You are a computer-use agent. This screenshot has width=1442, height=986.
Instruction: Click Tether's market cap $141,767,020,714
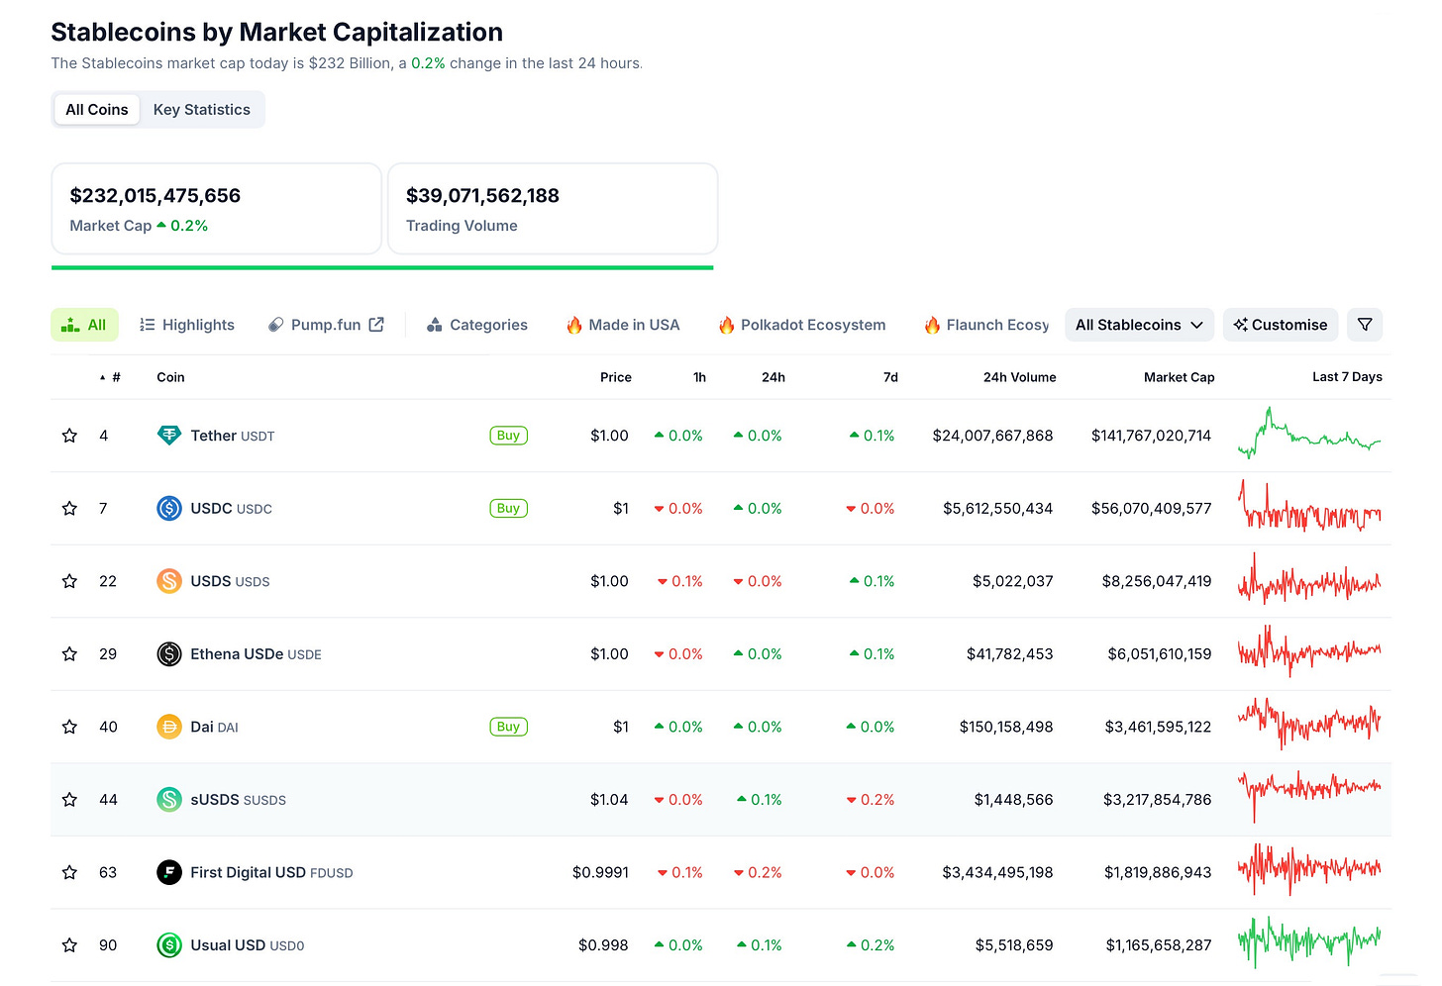pos(1151,436)
